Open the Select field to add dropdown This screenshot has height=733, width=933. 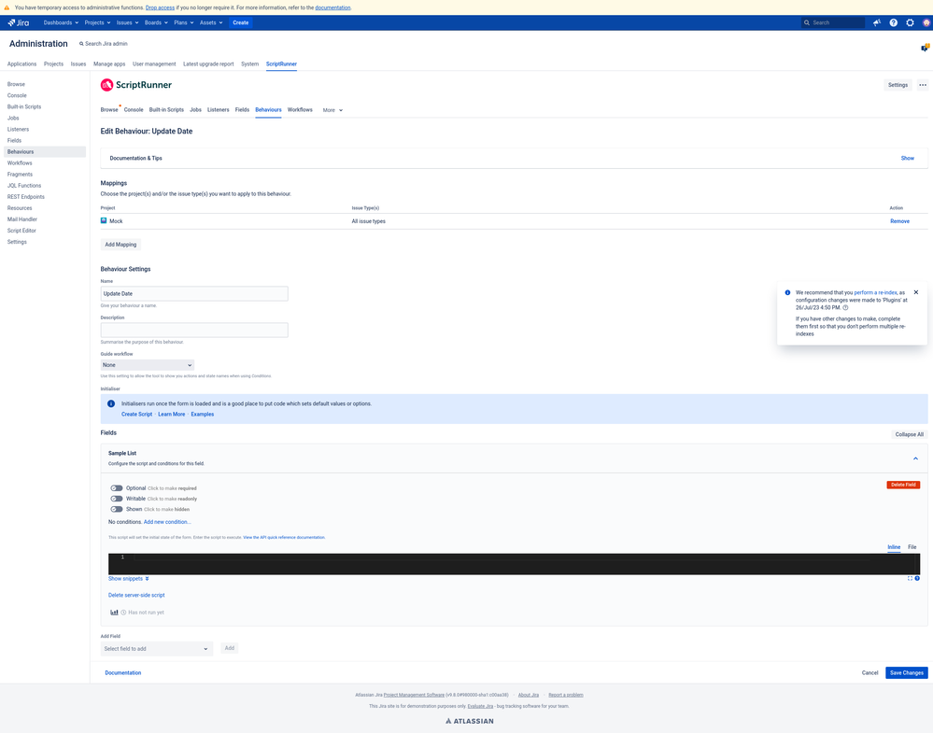tap(157, 649)
